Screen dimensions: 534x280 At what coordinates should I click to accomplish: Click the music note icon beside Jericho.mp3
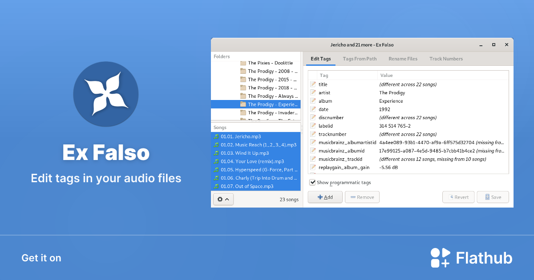[216, 136]
